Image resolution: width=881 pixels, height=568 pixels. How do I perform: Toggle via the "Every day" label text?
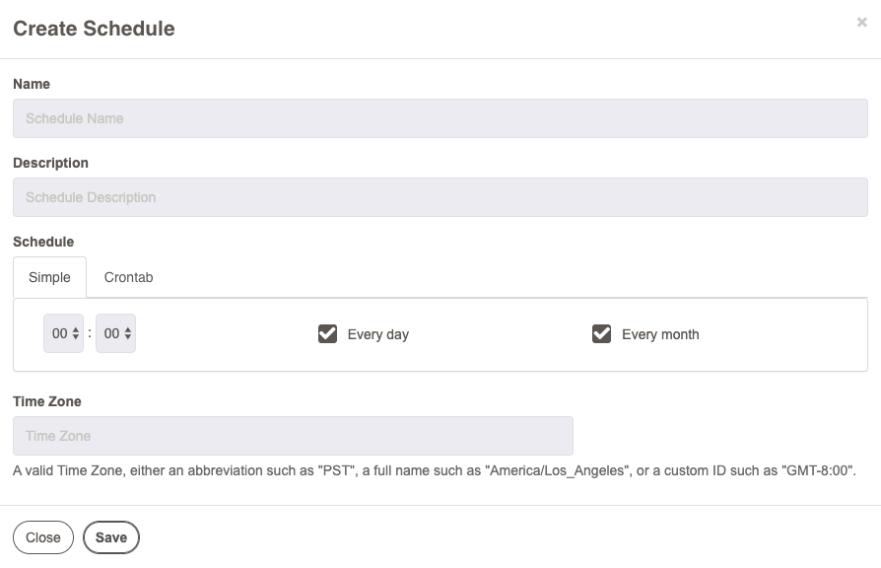378,334
